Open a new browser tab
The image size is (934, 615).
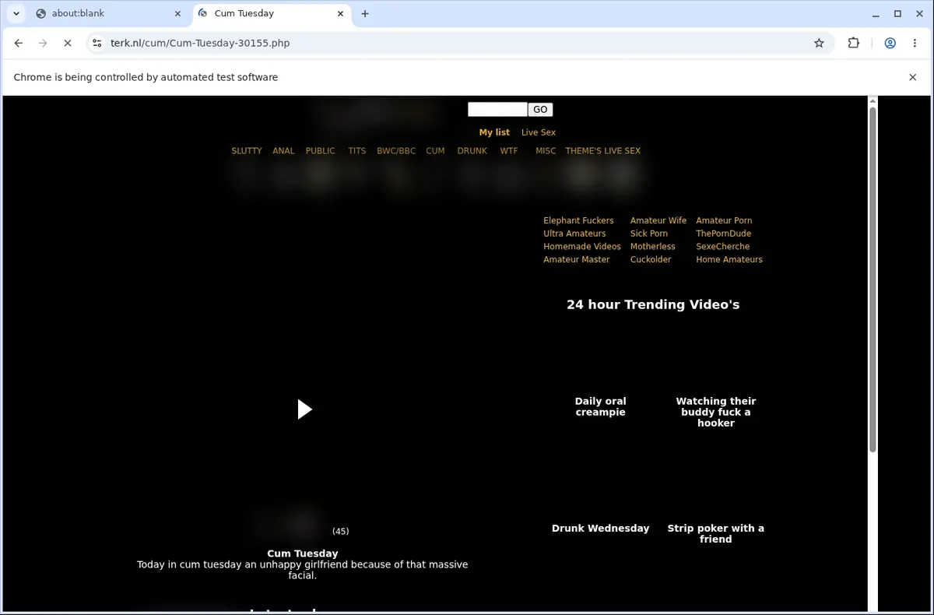[x=365, y=13]
